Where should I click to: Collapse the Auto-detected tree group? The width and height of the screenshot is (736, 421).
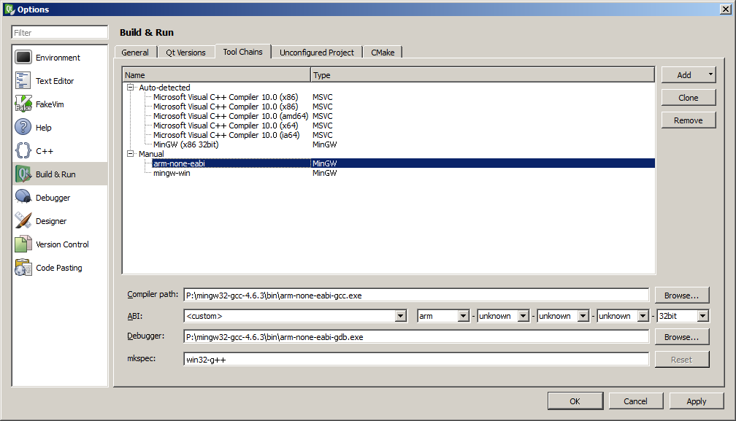[x=131, y=88]
